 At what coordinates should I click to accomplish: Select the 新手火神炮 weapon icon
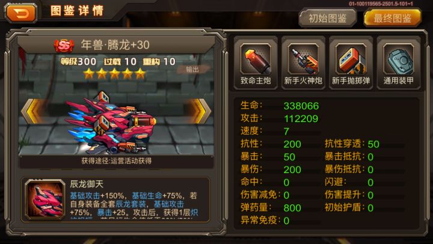(303, 59)
